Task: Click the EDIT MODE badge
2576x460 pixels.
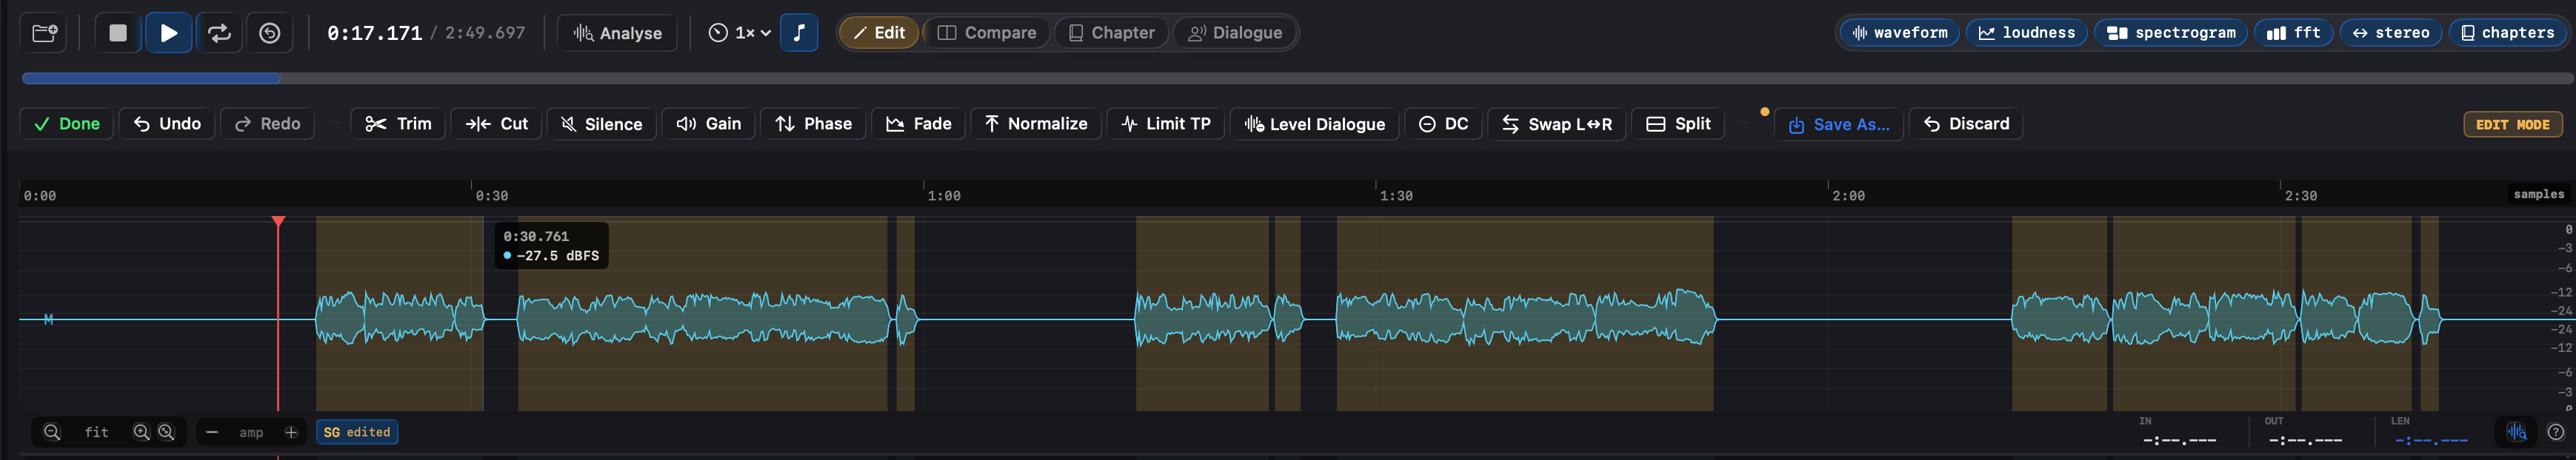Action: (2512, 125)
